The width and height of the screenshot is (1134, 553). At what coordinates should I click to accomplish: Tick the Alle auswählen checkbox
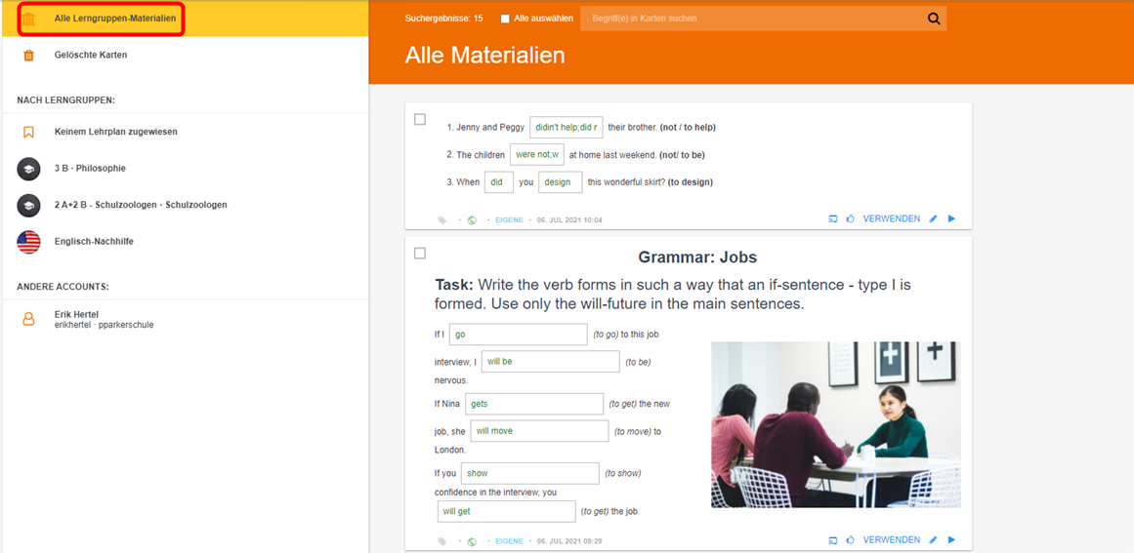[506, 19]
